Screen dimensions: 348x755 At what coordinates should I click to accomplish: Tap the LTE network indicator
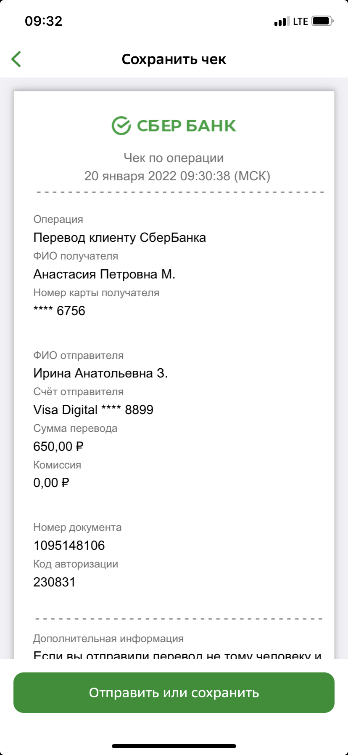[301, 21]
